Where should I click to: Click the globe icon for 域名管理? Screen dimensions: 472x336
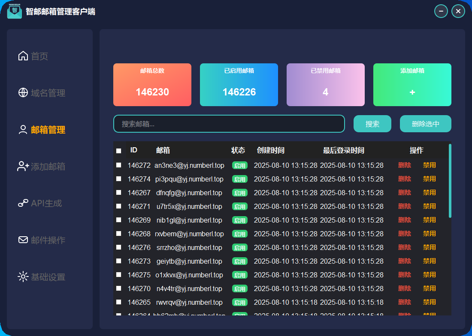pyautogui.click(x=23, y=93)
